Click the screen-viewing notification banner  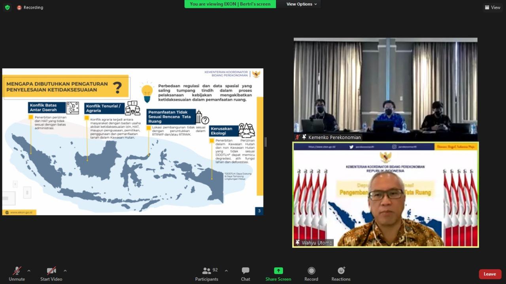[230, 4]
